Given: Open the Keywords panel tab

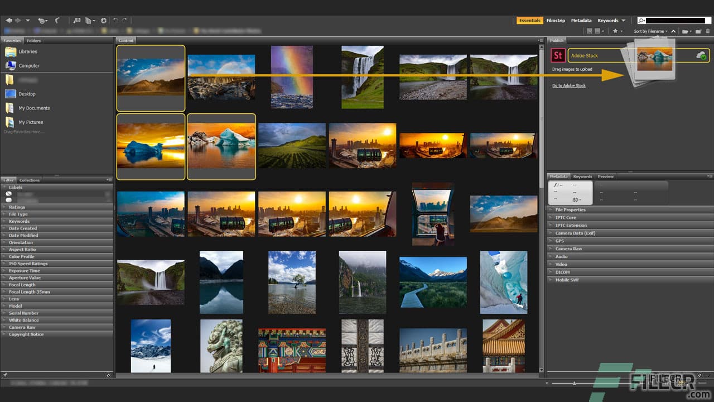Looking at the screenshot, I should 582,176.
